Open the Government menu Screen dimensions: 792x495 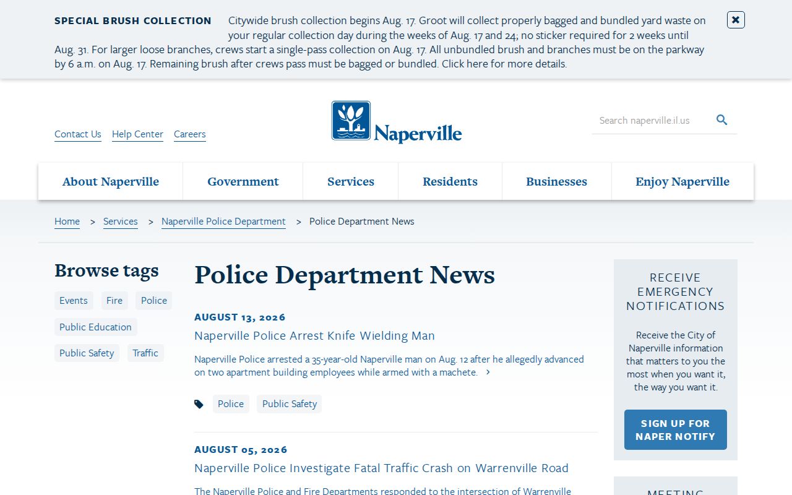pyautogui.click(x=243, y=181)
